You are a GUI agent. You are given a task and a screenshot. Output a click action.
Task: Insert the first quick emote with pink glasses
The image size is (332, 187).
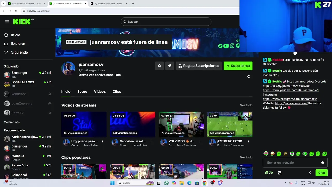pyautogui.click(x=266, y=154)
